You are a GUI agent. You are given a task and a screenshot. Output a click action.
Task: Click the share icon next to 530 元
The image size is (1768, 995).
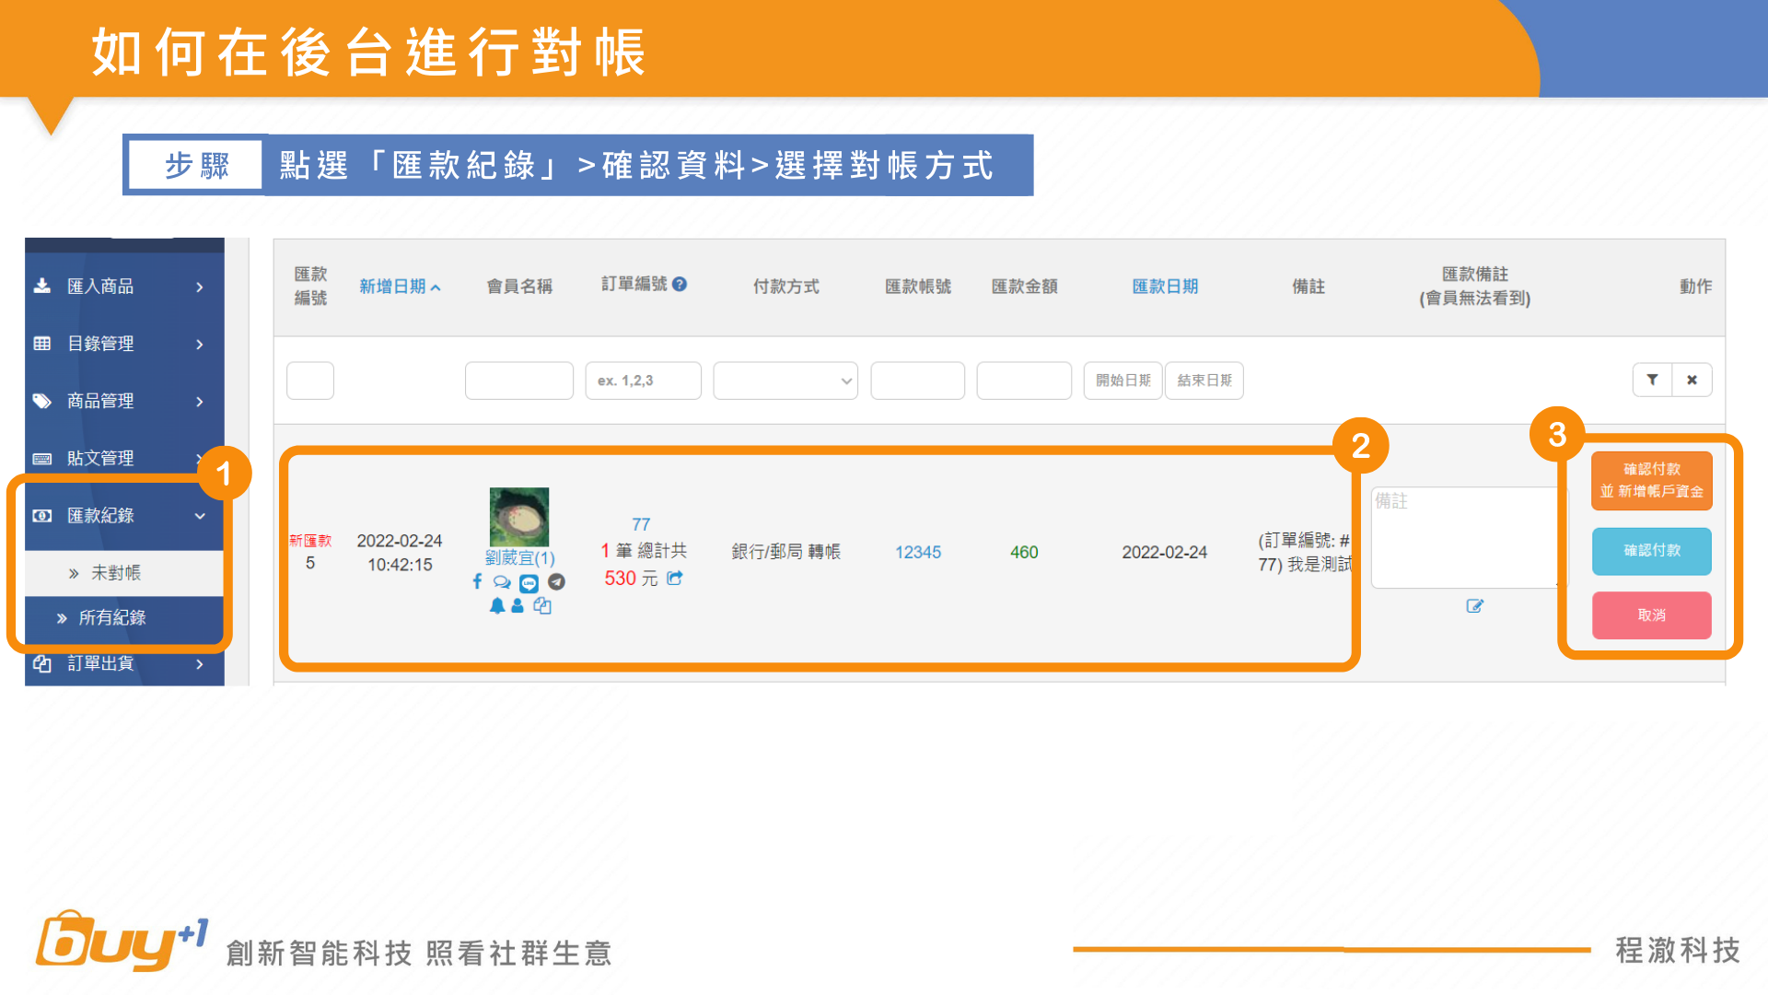(x=675, y=578)
